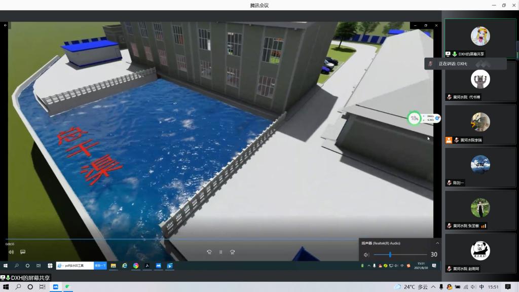This screenshot has width=519, height=292.
Task: Toggle the video player volume icon
Action: pyautogui.click(x=11, y=252)
